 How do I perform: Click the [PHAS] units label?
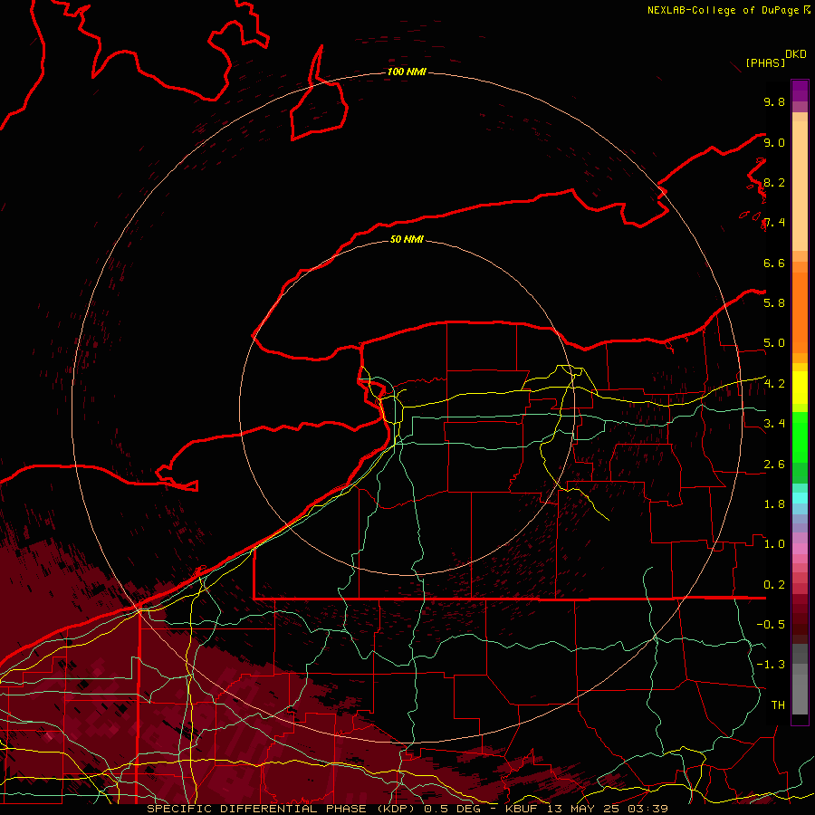pos(765,62)
